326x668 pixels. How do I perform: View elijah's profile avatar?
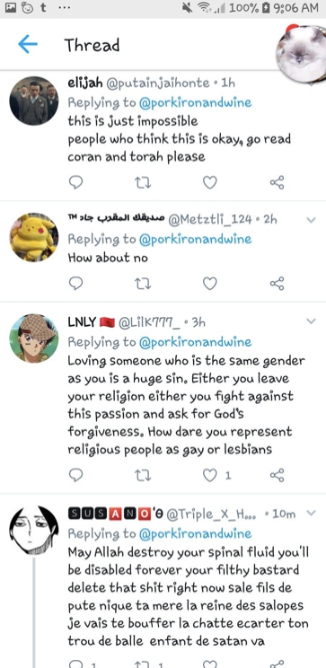(33, 101)
